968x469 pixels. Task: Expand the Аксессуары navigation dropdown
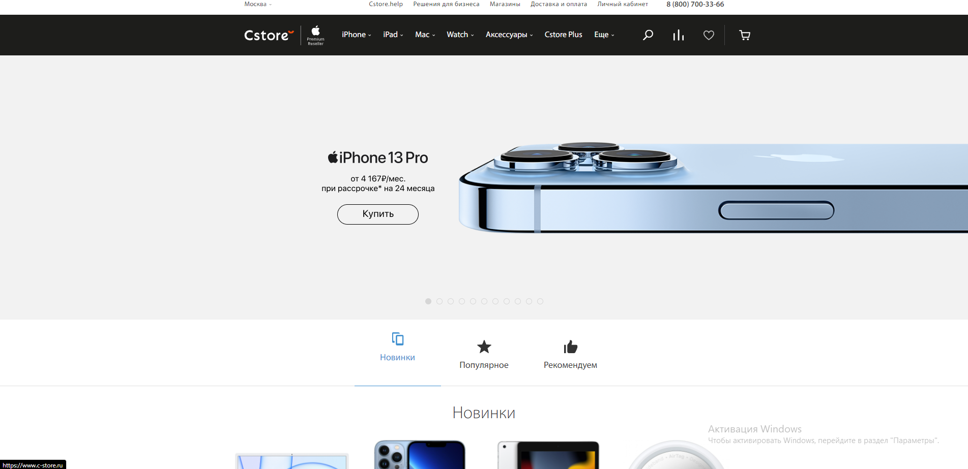[509, 35]
